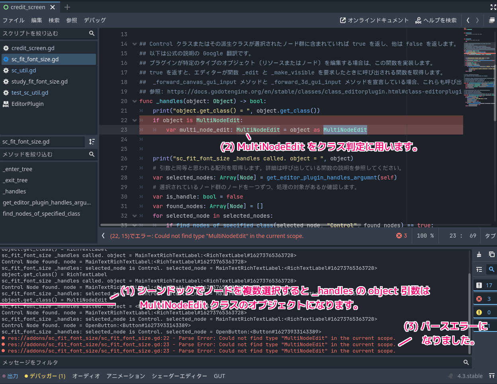Screen dimensions: 497x384
Task: Click search icon in script filter
Action: click(x=92, y=33)
